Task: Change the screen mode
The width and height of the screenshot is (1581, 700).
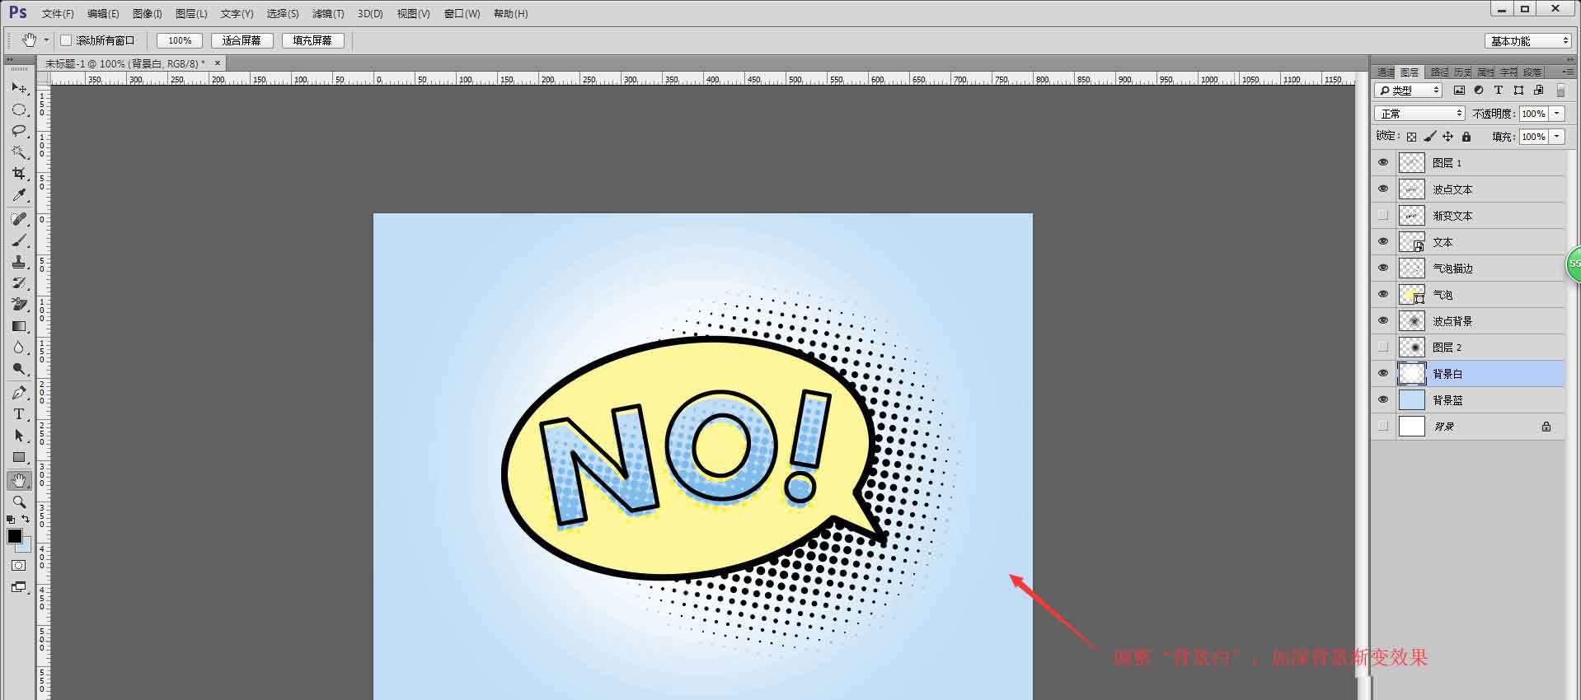Action: 19,587
